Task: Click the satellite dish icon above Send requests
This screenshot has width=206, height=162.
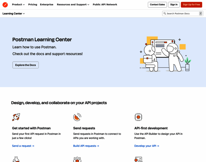Action: pyautogui.click(x=77, y=117)
